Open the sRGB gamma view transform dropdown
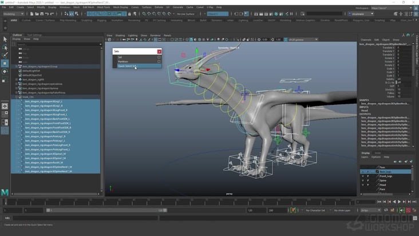The image size is (419, 236). (x=302, y=40)
